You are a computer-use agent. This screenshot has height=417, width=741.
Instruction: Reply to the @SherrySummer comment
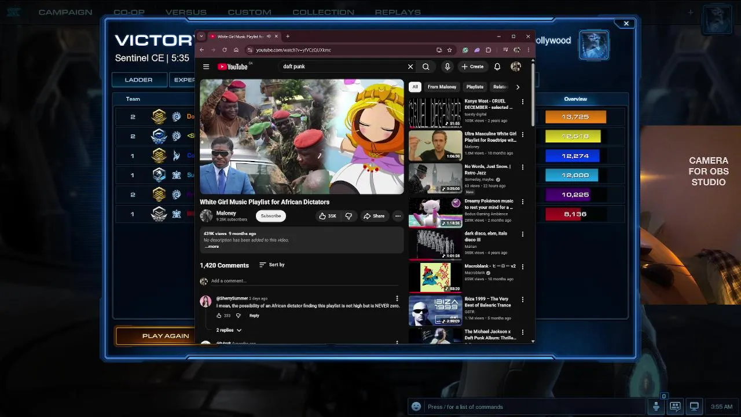point(254,316)
